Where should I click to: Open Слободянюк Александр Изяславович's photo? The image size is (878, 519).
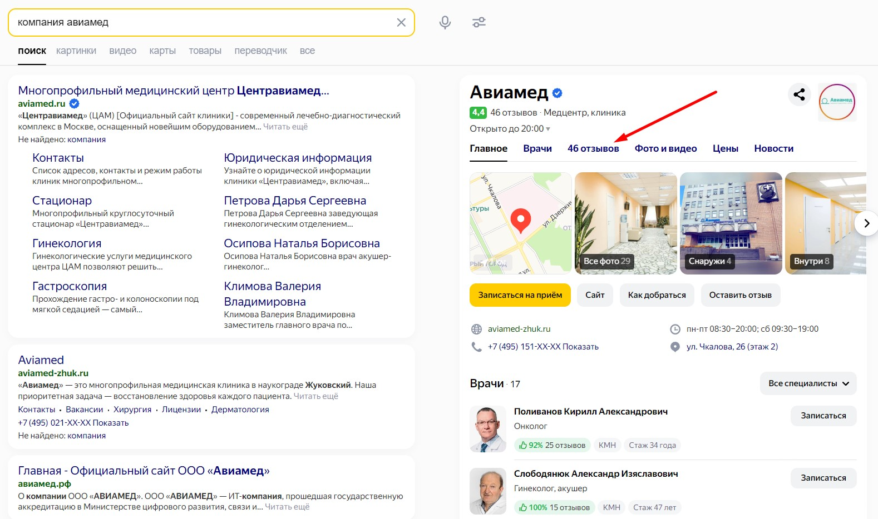pos(488,491)
